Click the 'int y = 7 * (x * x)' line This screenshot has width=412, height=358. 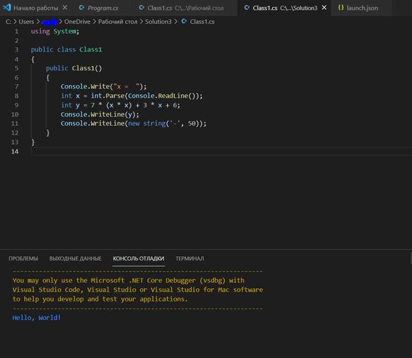pyautogui.click(x=120, y=105)
